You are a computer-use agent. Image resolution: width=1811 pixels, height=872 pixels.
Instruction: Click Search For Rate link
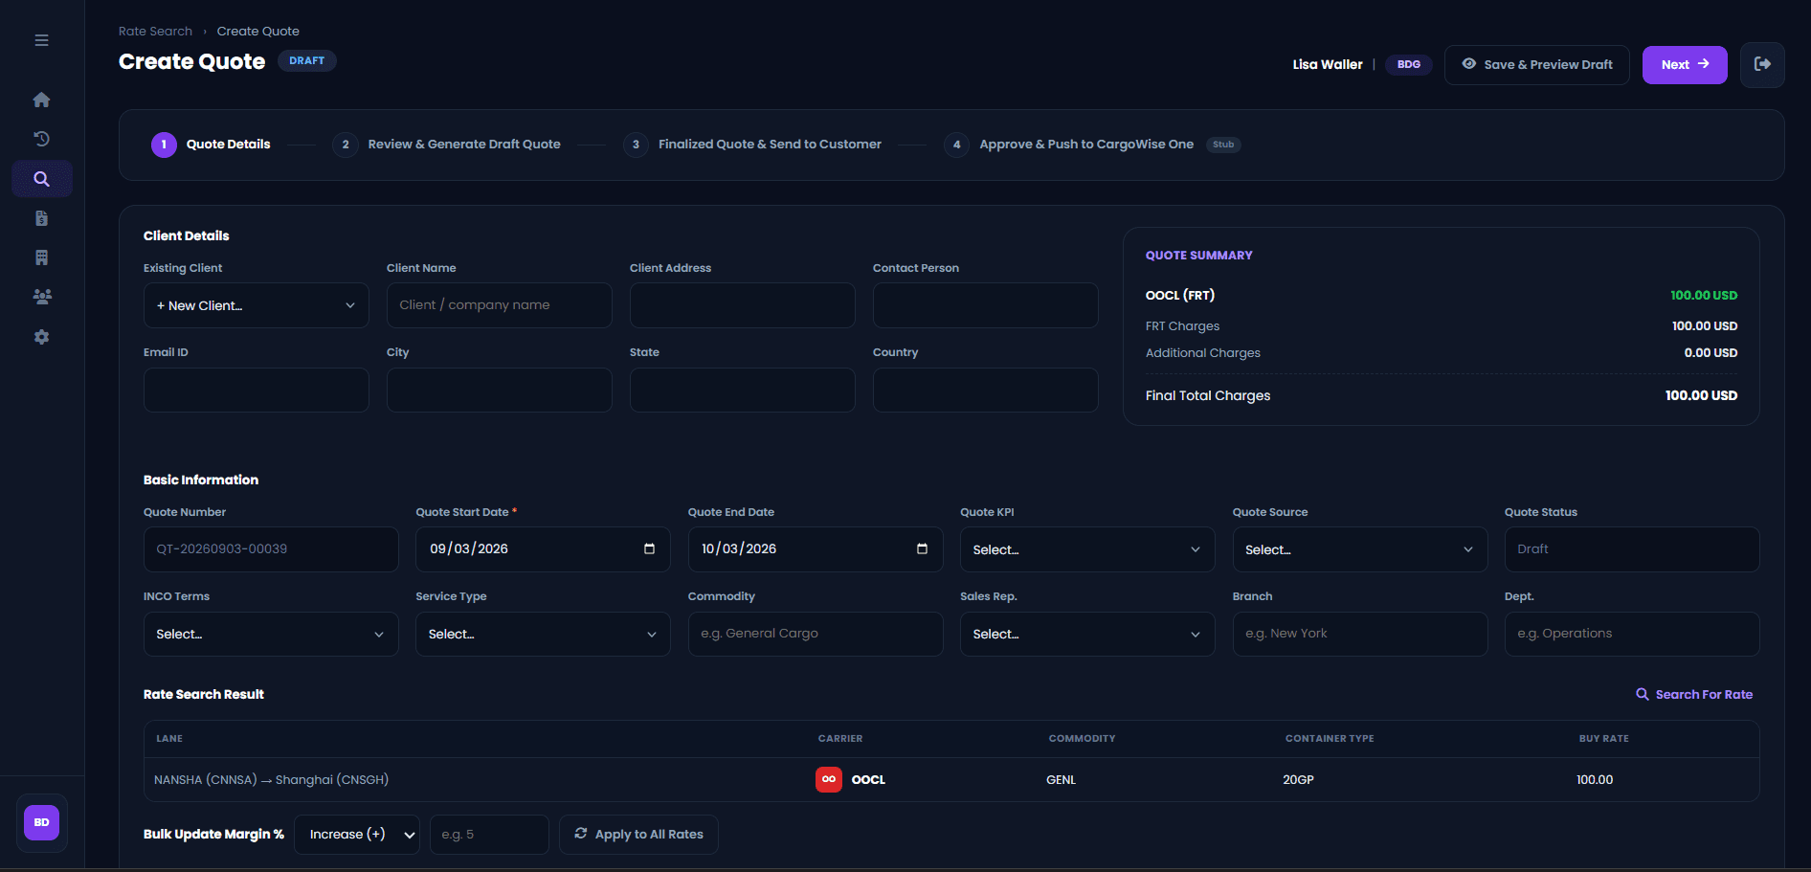click(1694, 694)
